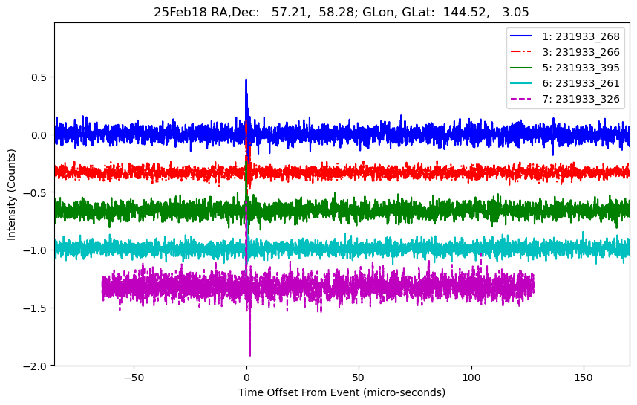Viewport: 637px width, 405px height.
Task: Click x-axis tick label '100'
Action: point(471,378)
